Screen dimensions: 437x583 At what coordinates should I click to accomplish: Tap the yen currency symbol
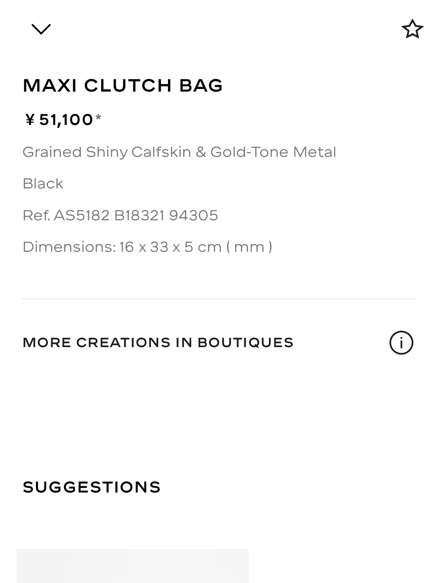pos(30,120)
